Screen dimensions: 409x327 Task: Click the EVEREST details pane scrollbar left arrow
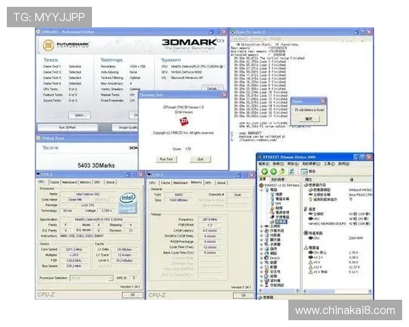pyautogui.click(x=305, y=291)
